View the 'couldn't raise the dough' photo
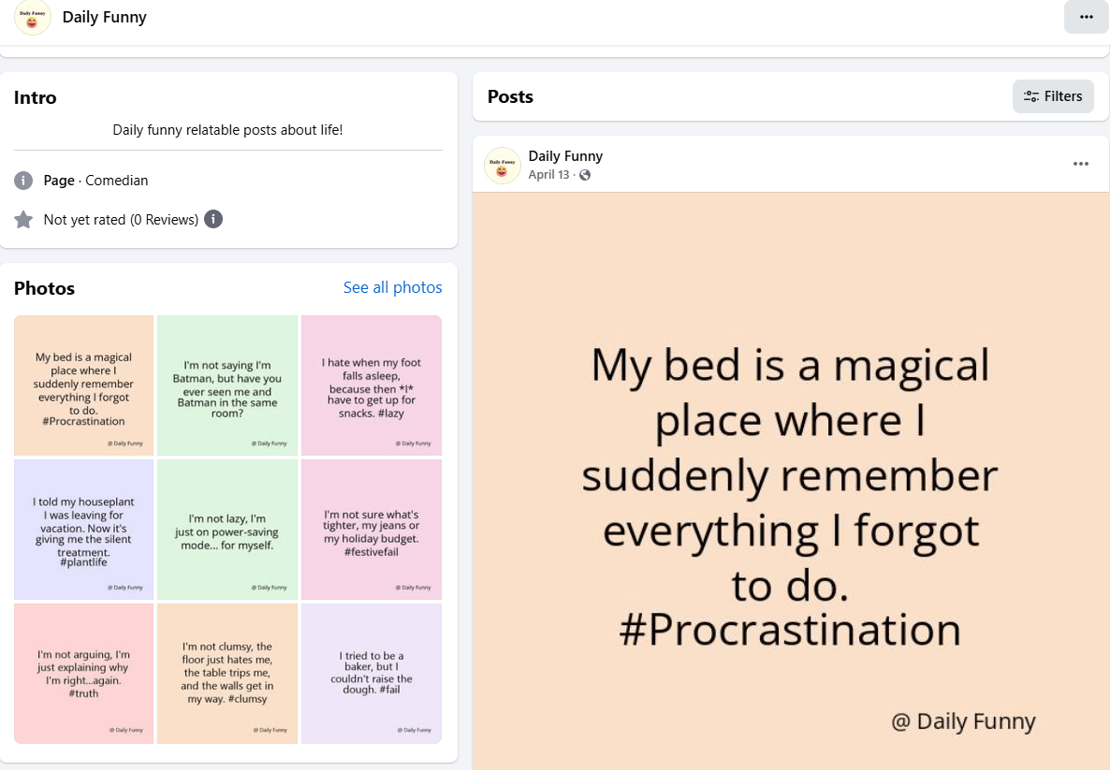 point(372,674)
